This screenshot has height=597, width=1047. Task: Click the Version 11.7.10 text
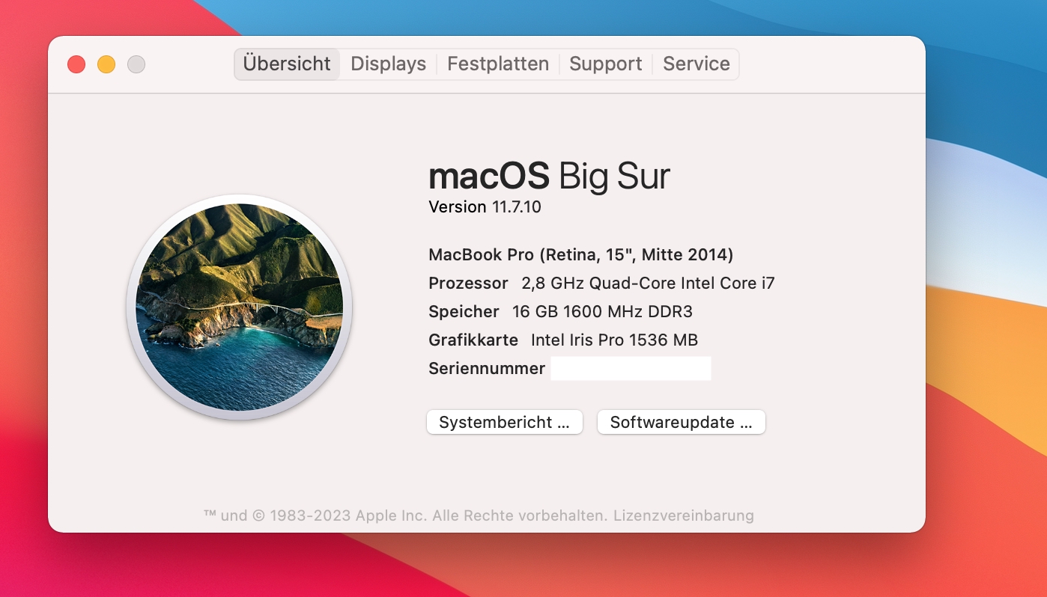click(x=485, y=207)
